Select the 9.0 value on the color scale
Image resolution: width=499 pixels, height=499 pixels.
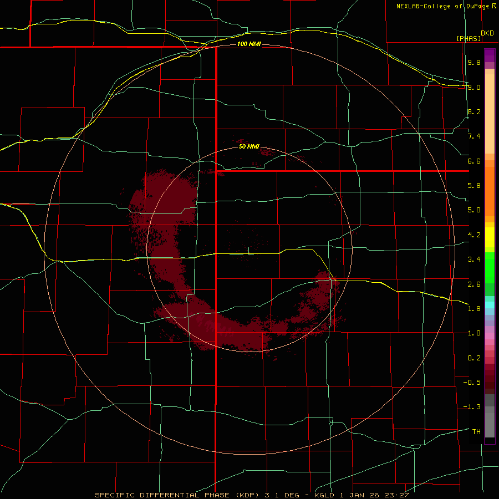pyautogui.click(x=474, y=87)
